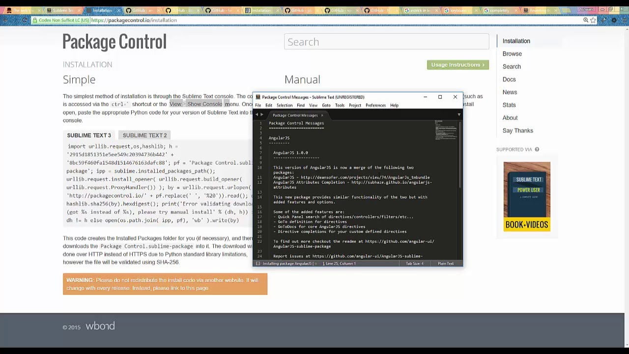Open the Goto menu in Sublime Text
The height and width of the screenshot is (354, 629).
point(326,105)
